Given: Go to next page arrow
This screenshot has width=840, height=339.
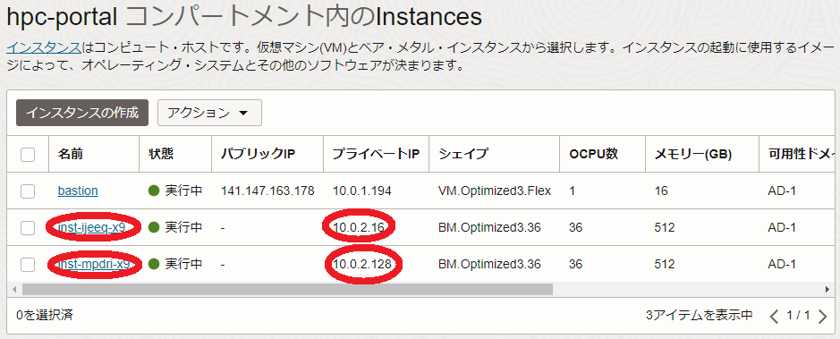Looking at the screenshot, I should click(x=823, y=316).
